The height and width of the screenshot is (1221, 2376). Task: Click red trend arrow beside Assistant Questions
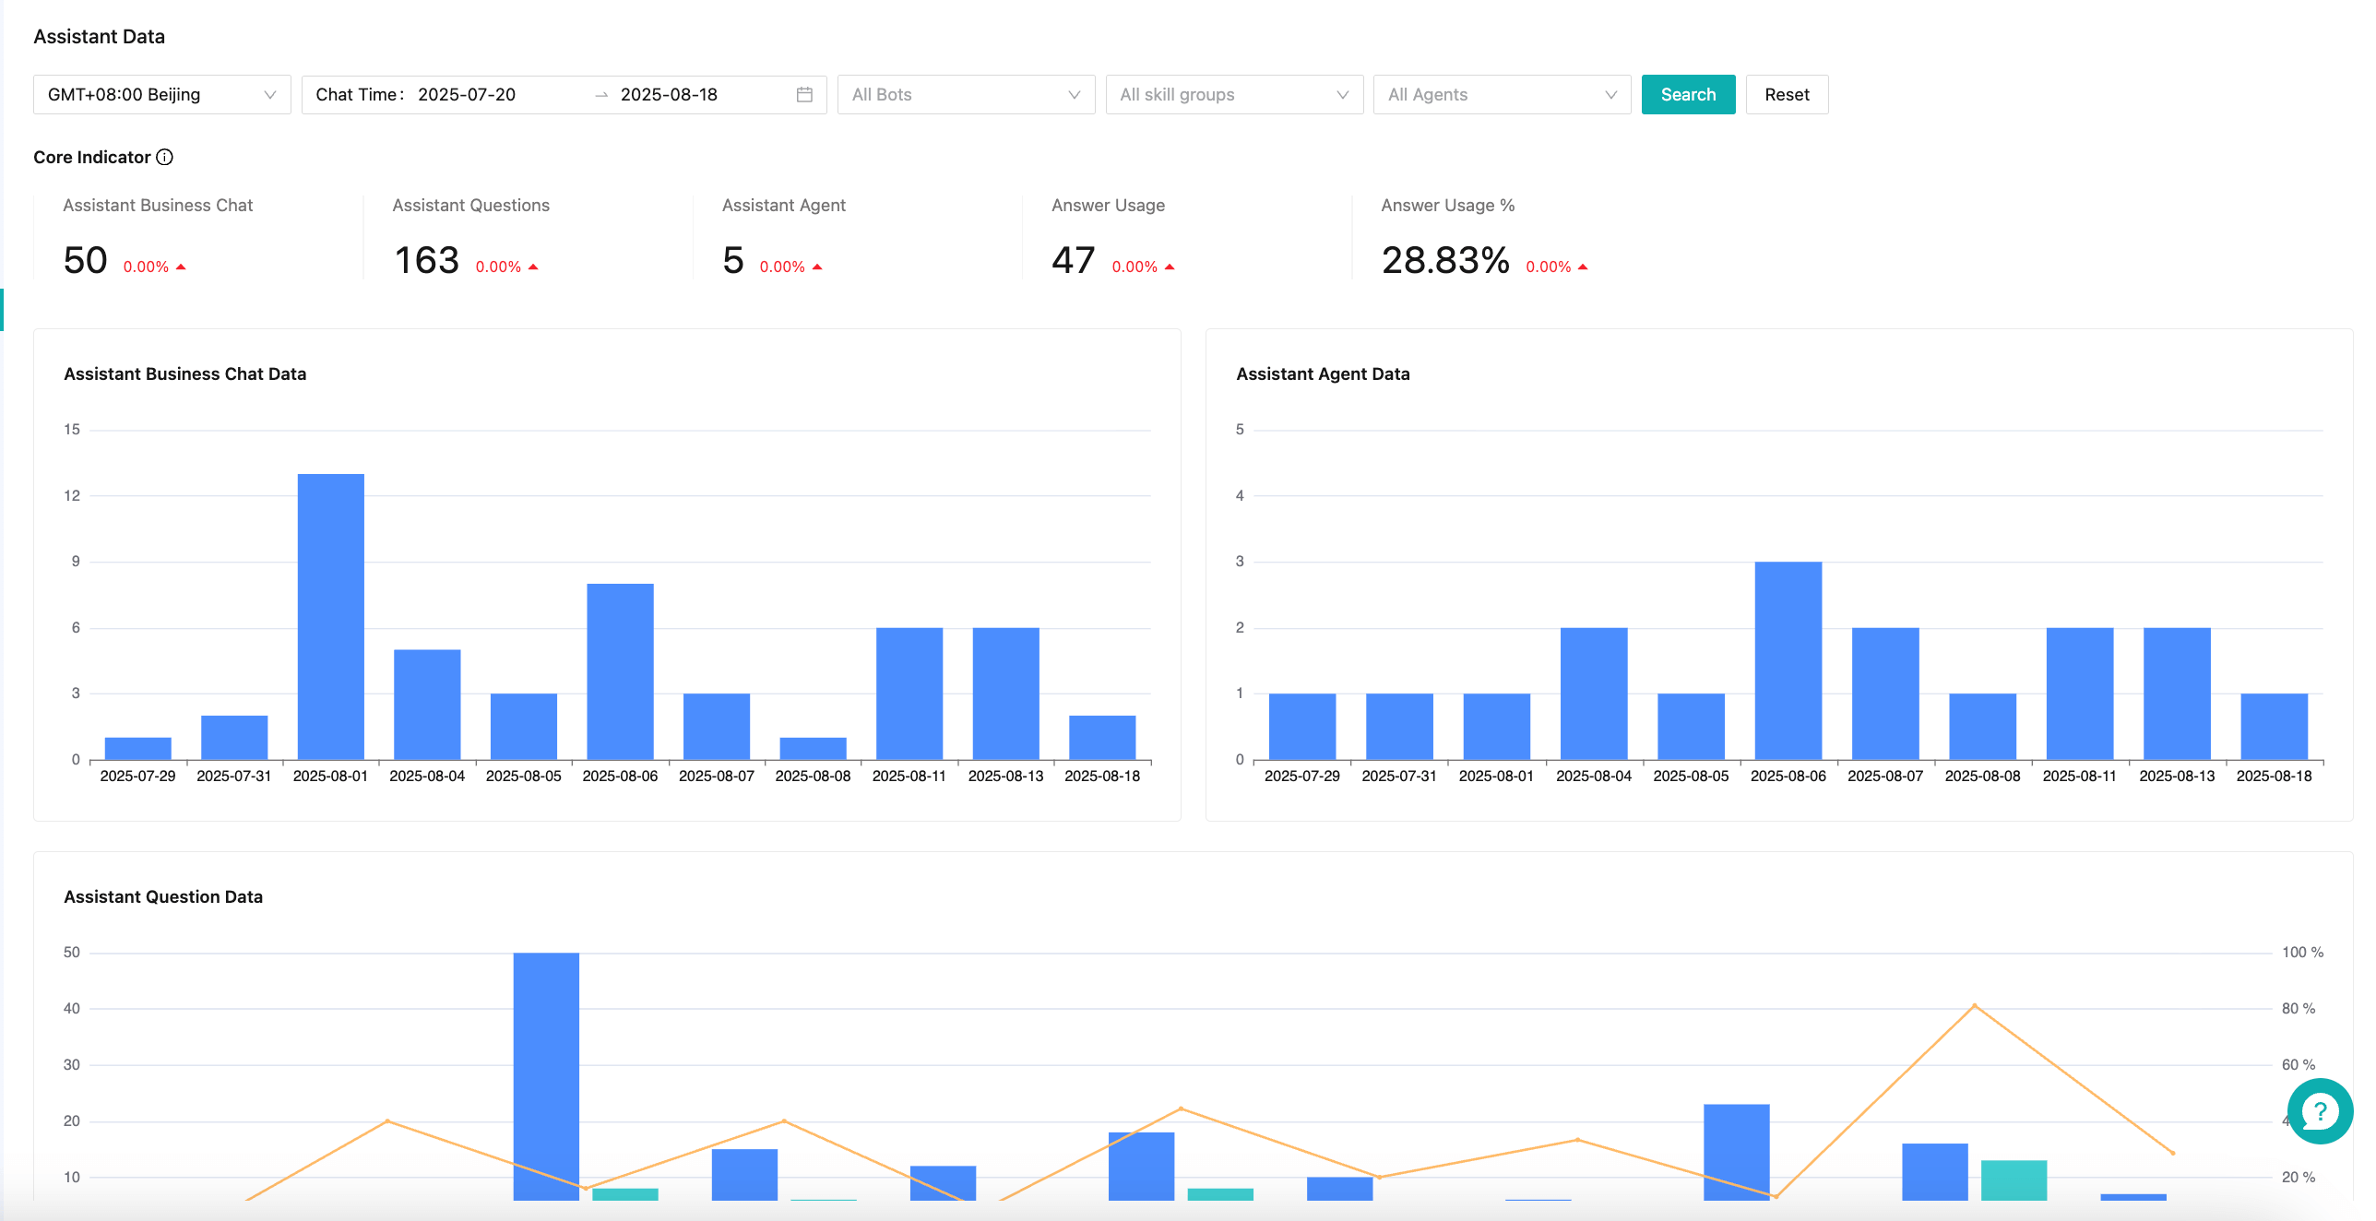(x=533, y=267)
